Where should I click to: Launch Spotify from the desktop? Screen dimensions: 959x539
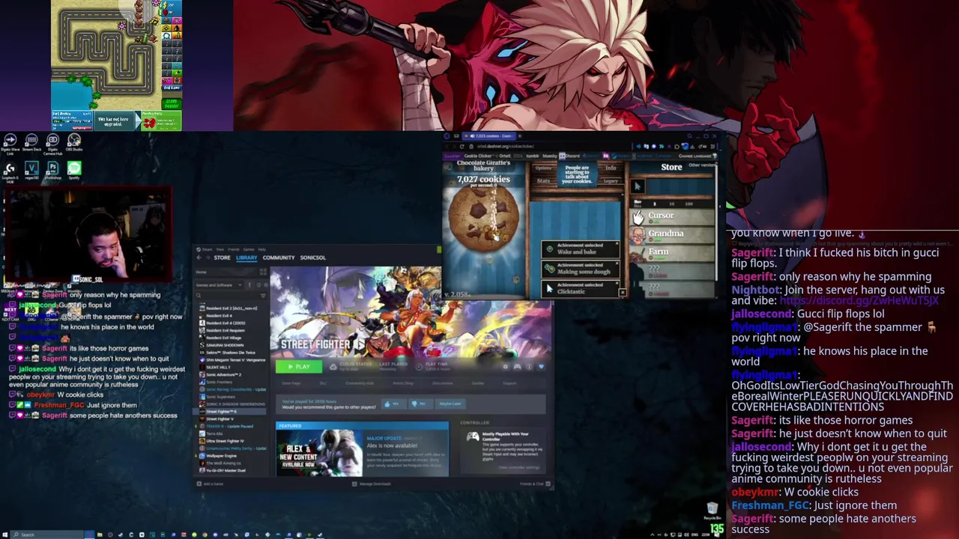coord(73,171)
